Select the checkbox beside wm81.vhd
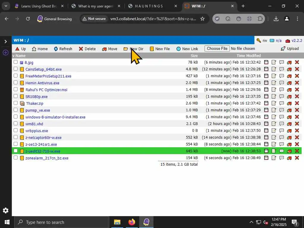The height and width of the screenshot is (228, 304). pyautogui.click(x=16, y=123)
